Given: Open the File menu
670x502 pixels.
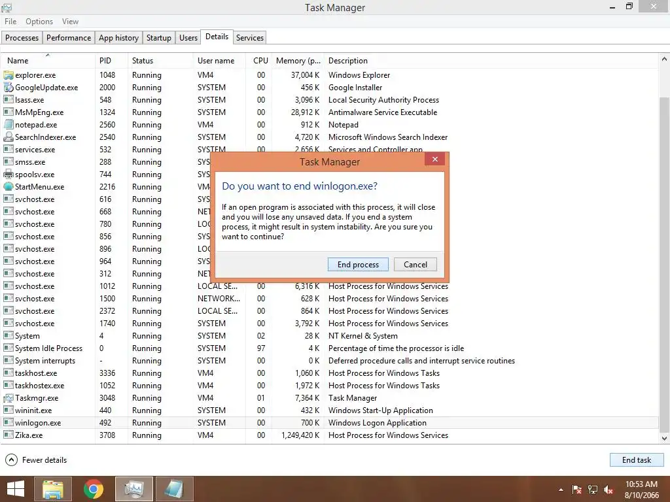Looking at the screenshot, I should [10, 22].
